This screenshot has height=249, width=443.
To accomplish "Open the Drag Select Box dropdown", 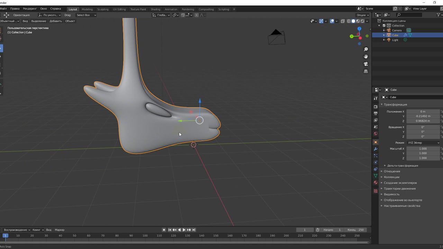I will click(x=86, y=15).
